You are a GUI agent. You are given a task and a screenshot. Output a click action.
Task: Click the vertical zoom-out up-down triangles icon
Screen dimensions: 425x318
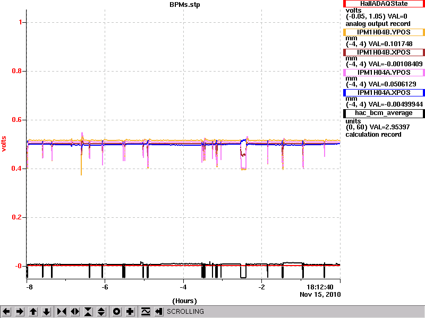101,312
